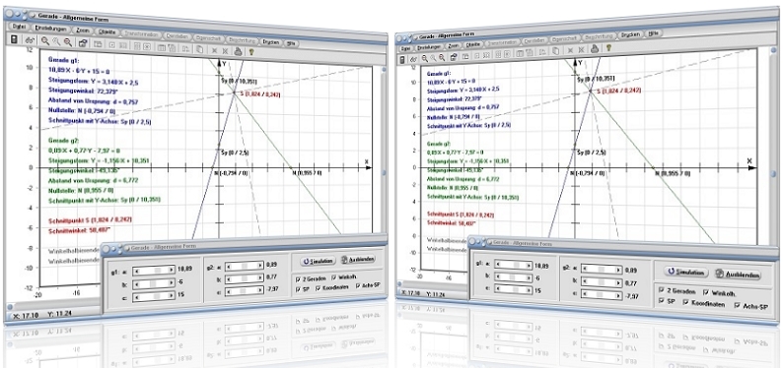Click the g2 a slider showing 0,89, left panel
The image size is (783, 368).
point(244,267)
